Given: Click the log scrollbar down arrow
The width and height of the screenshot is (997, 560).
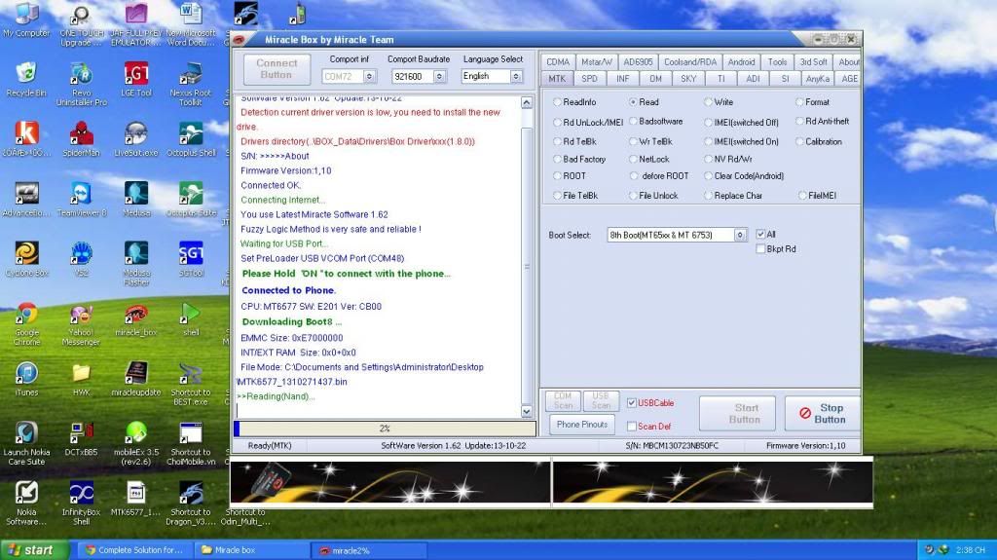Looking at the screenshot, I should click(527, 412).
